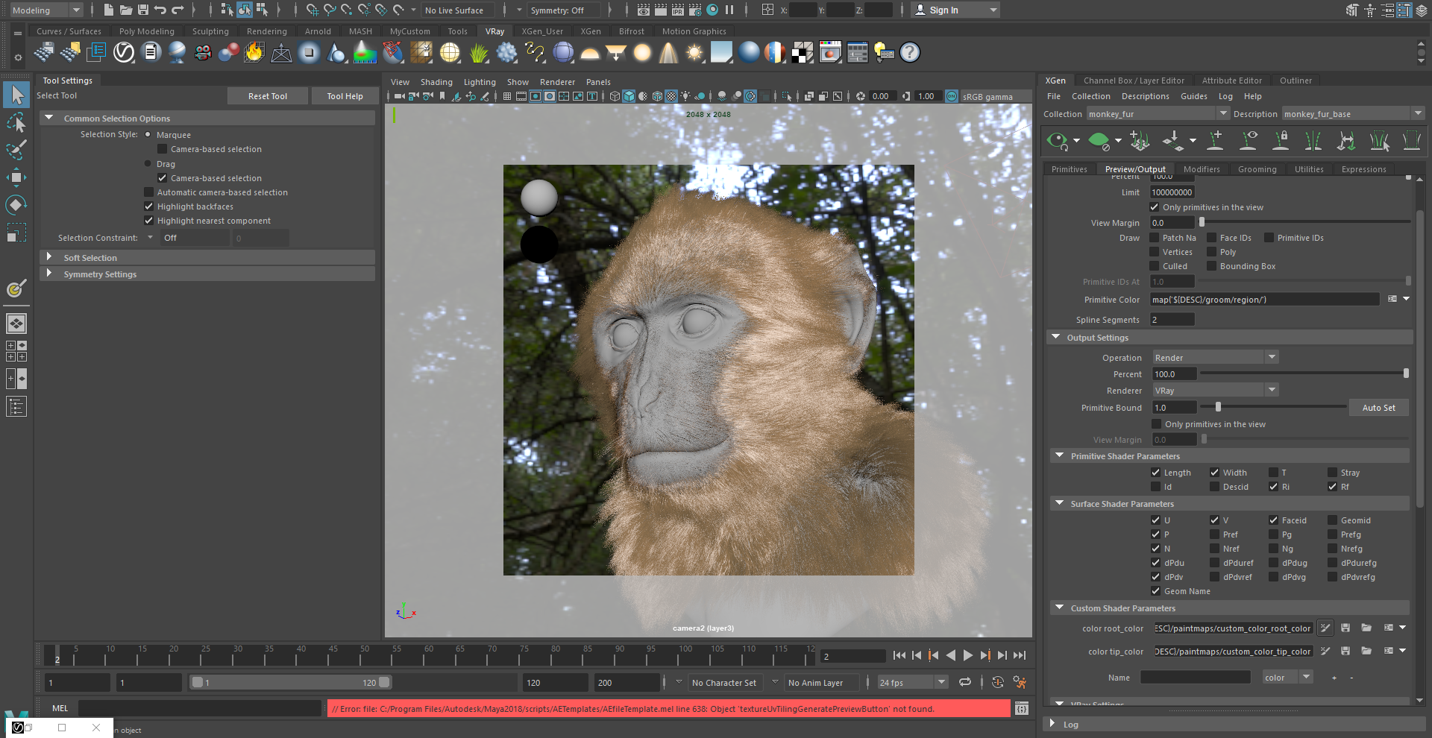The height and width of the screenshot is (738, 1432).
Task: Open the Grooming tab in XGen
Action: point(1257,169)
